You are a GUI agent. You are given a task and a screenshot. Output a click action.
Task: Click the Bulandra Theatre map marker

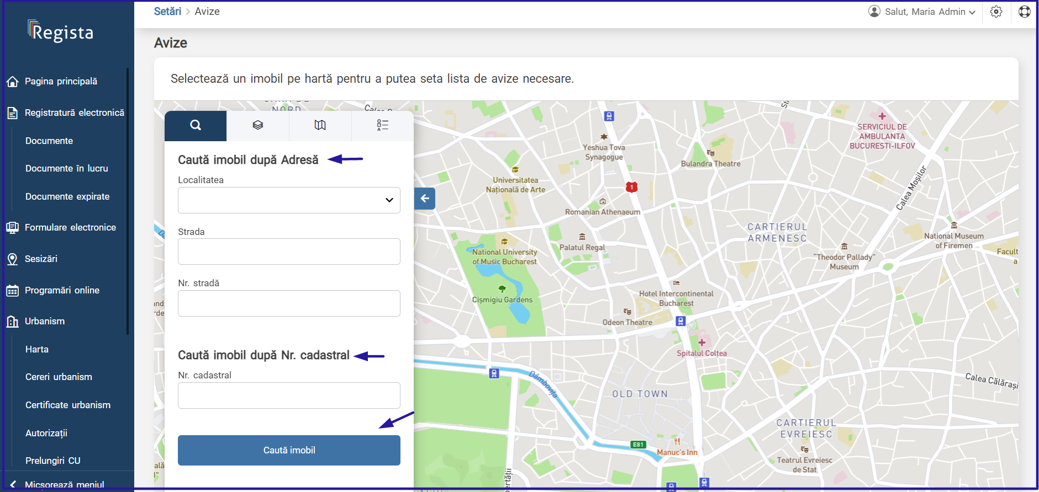coord(711,153)
